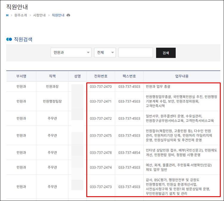Click 주무관 cell in 033-737-2473 row

[x=52, y=187]
